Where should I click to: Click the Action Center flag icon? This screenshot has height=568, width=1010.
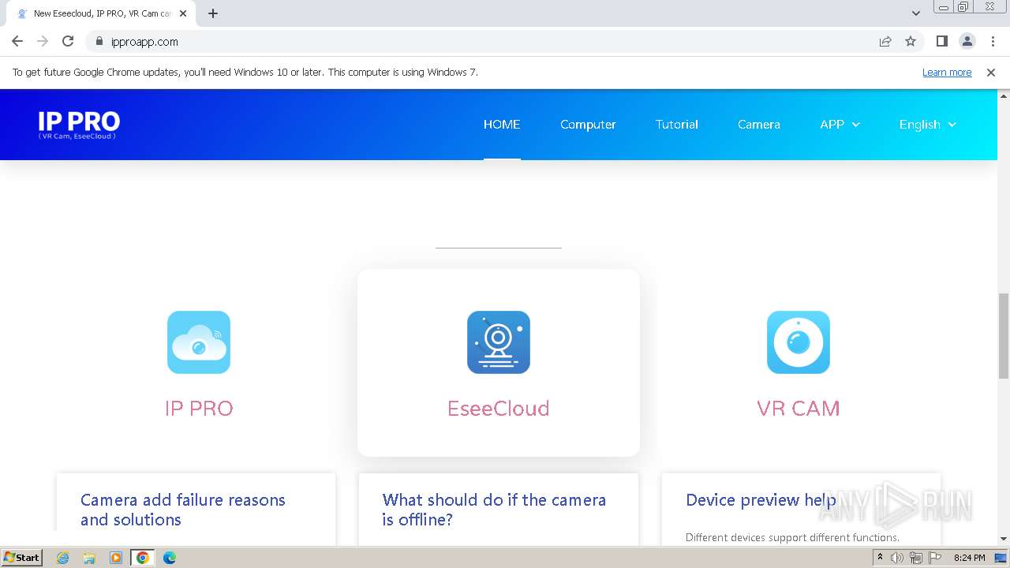click(934, 558)
